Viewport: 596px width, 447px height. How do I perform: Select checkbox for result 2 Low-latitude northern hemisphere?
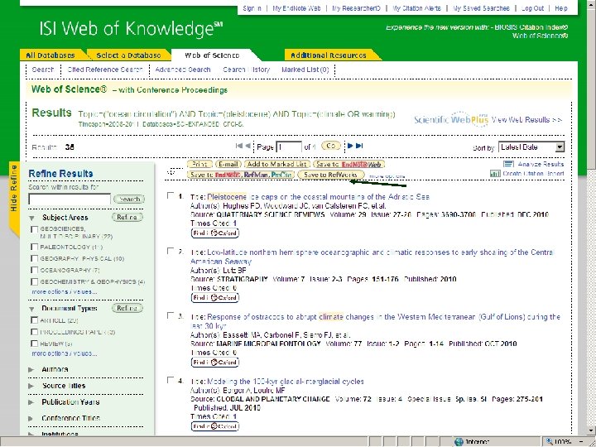(171, 252)
